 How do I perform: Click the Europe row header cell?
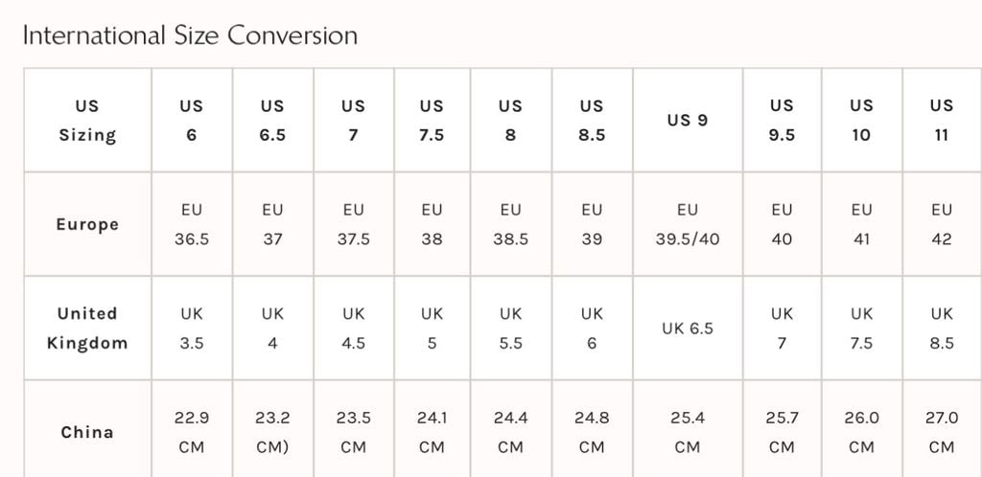87,225
